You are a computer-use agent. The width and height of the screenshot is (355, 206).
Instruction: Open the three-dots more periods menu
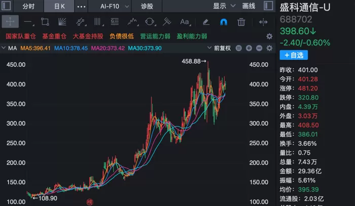tap(81, 6)
